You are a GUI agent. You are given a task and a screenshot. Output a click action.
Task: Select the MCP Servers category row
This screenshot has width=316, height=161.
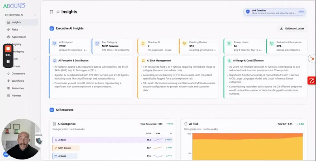113,148
